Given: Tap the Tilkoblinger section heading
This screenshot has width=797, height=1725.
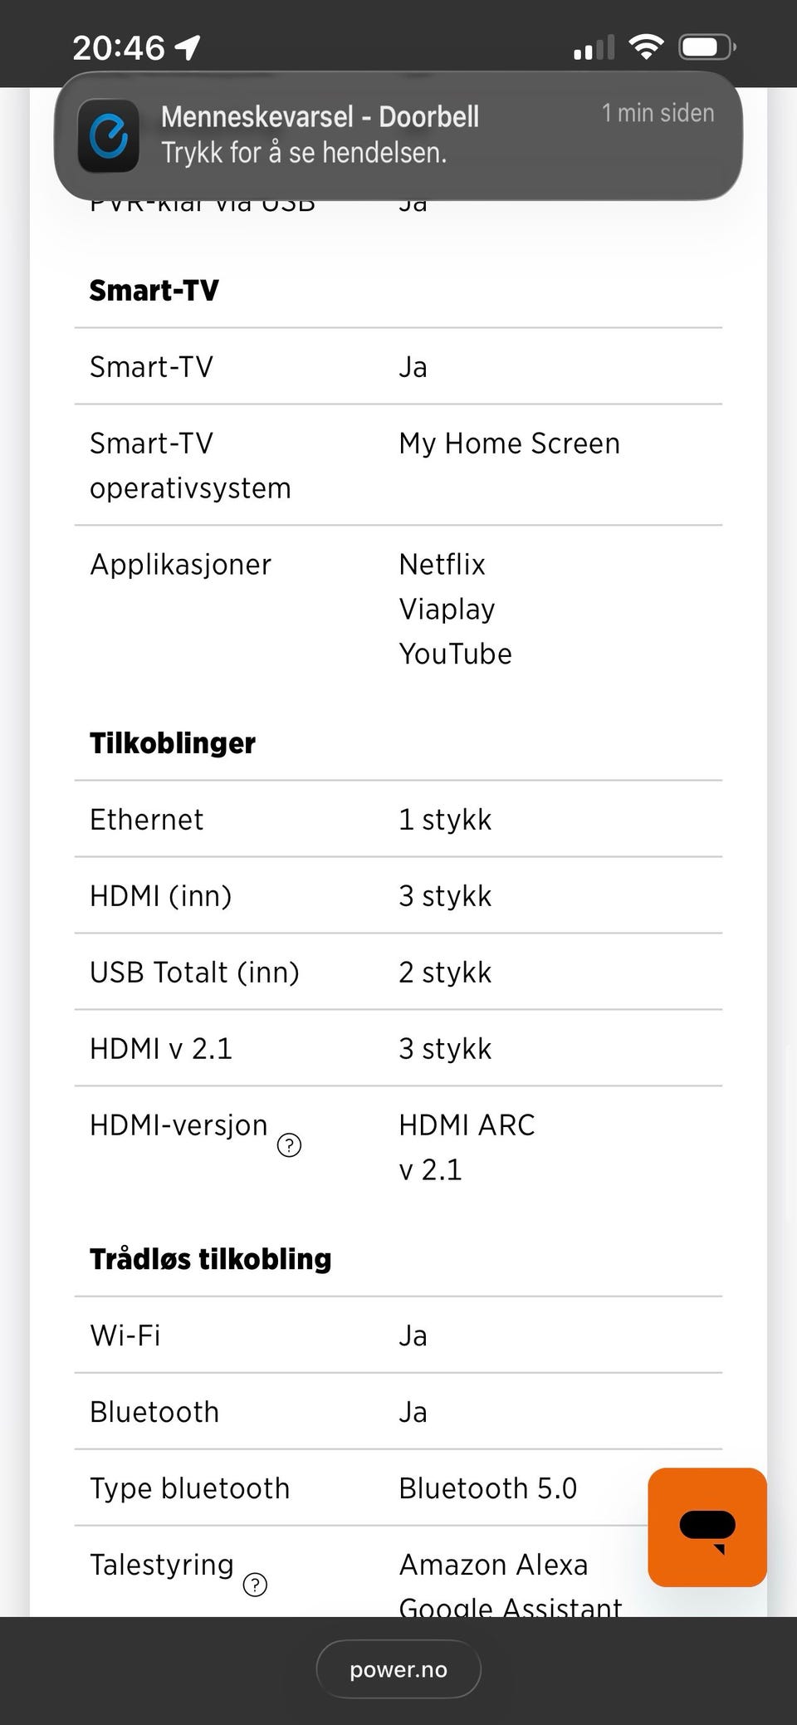Looking at the screenshot, I should pyautogui.click(x=173, y=742).
